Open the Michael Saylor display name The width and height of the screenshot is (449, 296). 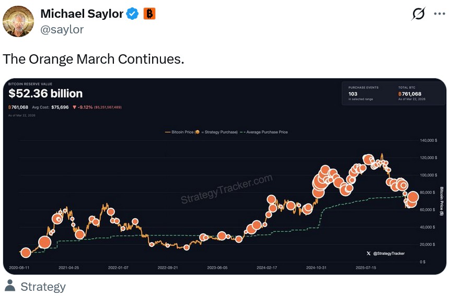pos(82,14)
